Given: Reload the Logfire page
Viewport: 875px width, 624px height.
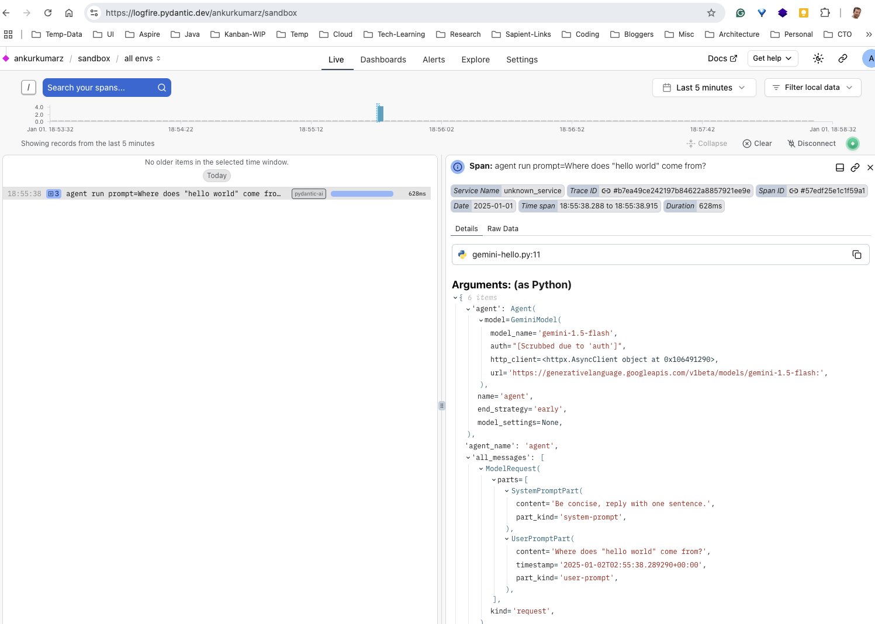Looking at the screenshot, I should coord(48,13).
